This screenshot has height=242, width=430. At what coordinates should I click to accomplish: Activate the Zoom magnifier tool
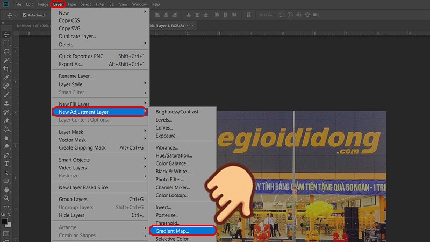point(6,198)
